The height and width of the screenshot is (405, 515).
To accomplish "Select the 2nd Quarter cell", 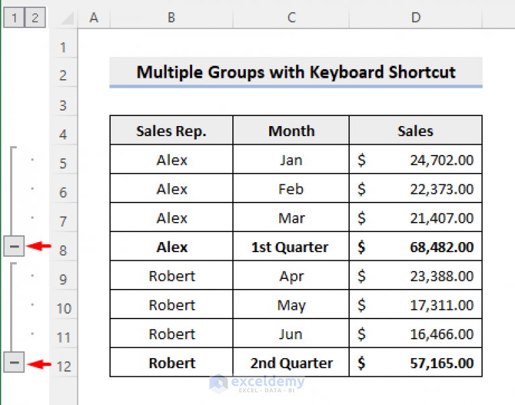I will (291, 363).
